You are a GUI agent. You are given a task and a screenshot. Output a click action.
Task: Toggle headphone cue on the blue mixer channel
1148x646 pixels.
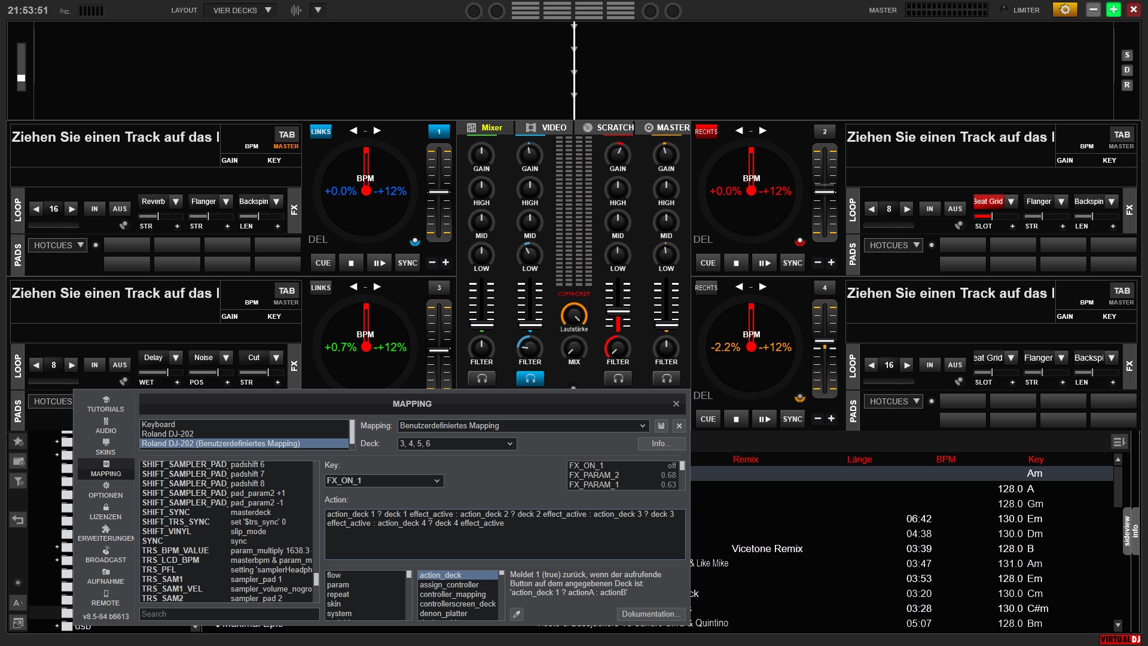(x=530, y=379)
